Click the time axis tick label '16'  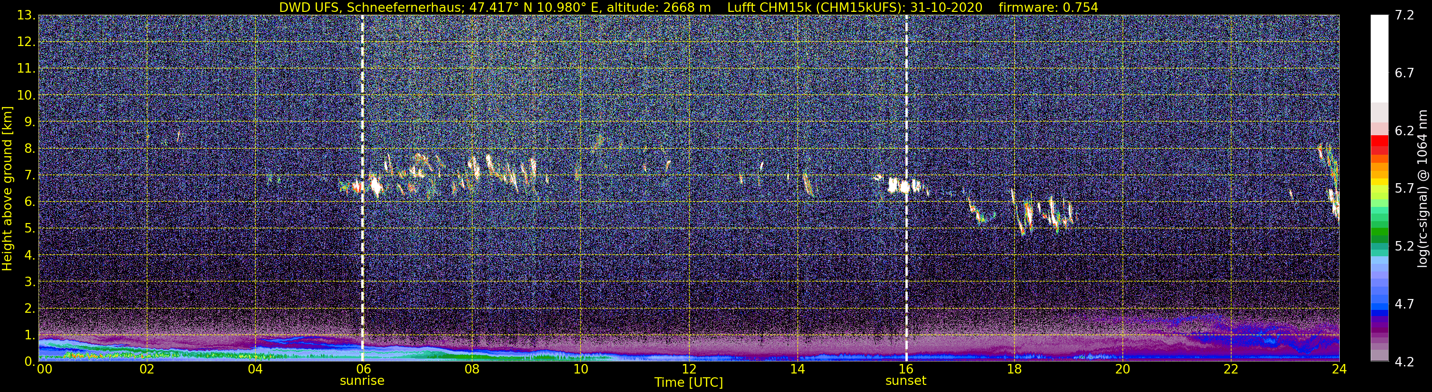(905, 370)
